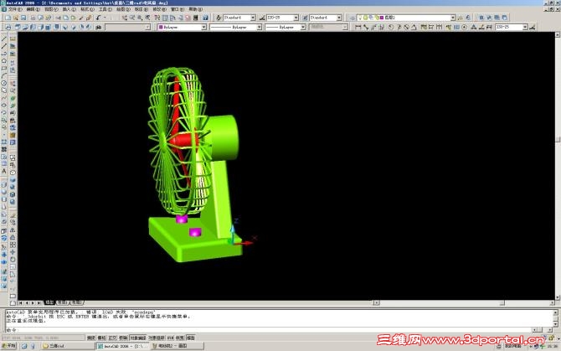
Task: Click the layer lightbulb on/off icon
Action: 360,18
